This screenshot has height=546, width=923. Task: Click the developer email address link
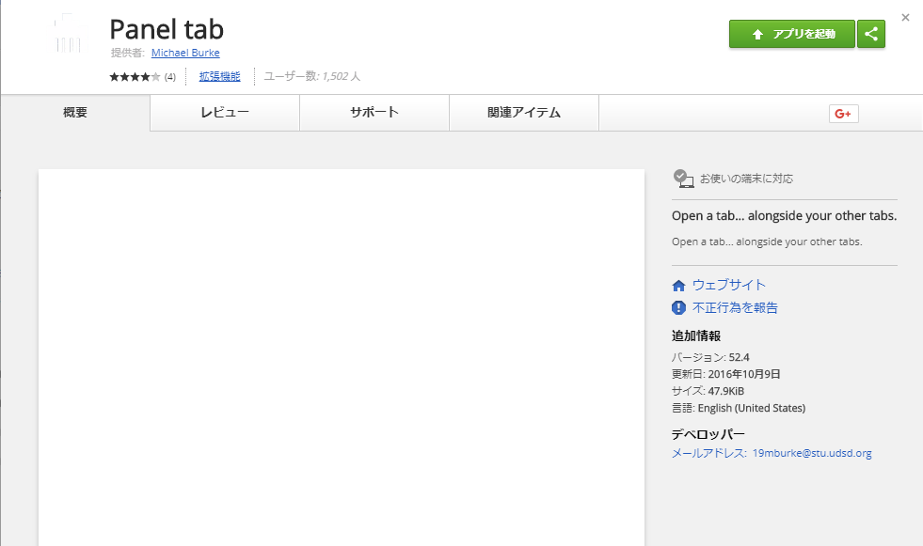[x=811, y=453]
